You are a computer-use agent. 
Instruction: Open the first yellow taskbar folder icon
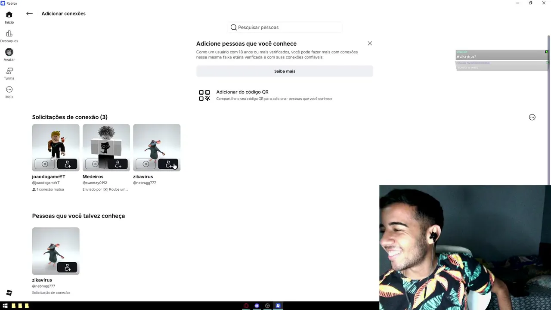pyautogui.click(x=14, y=306)
